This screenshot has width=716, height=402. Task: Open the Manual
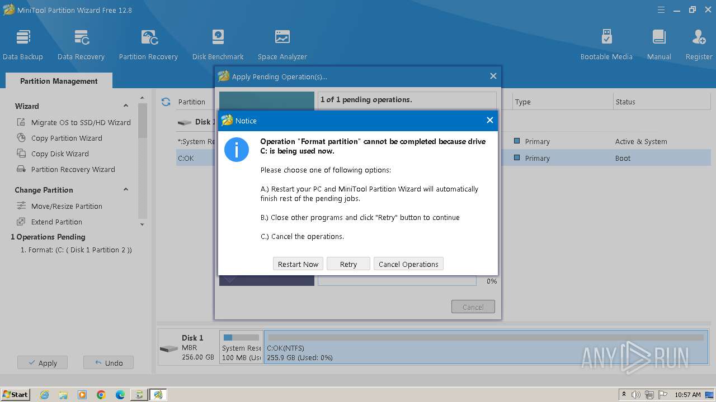click(659, 45)
